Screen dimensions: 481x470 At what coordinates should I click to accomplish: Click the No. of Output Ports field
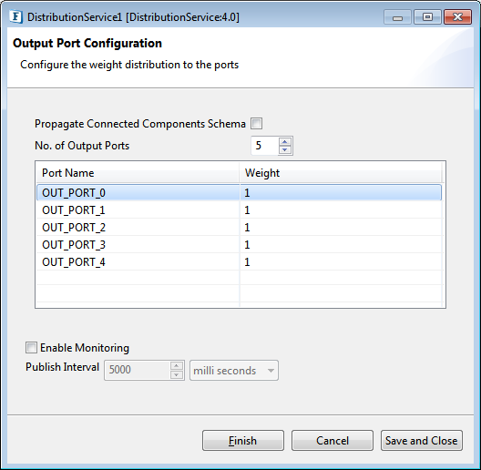265,146
